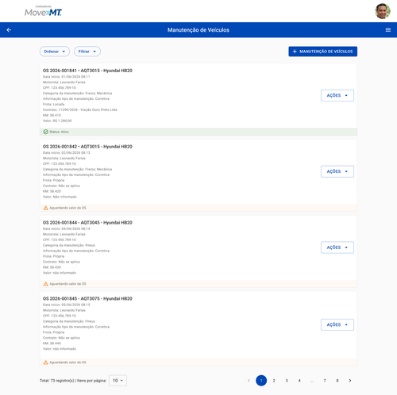Expand the Ordenar dropdown
The image size is (397, 395).
point(55,52)
